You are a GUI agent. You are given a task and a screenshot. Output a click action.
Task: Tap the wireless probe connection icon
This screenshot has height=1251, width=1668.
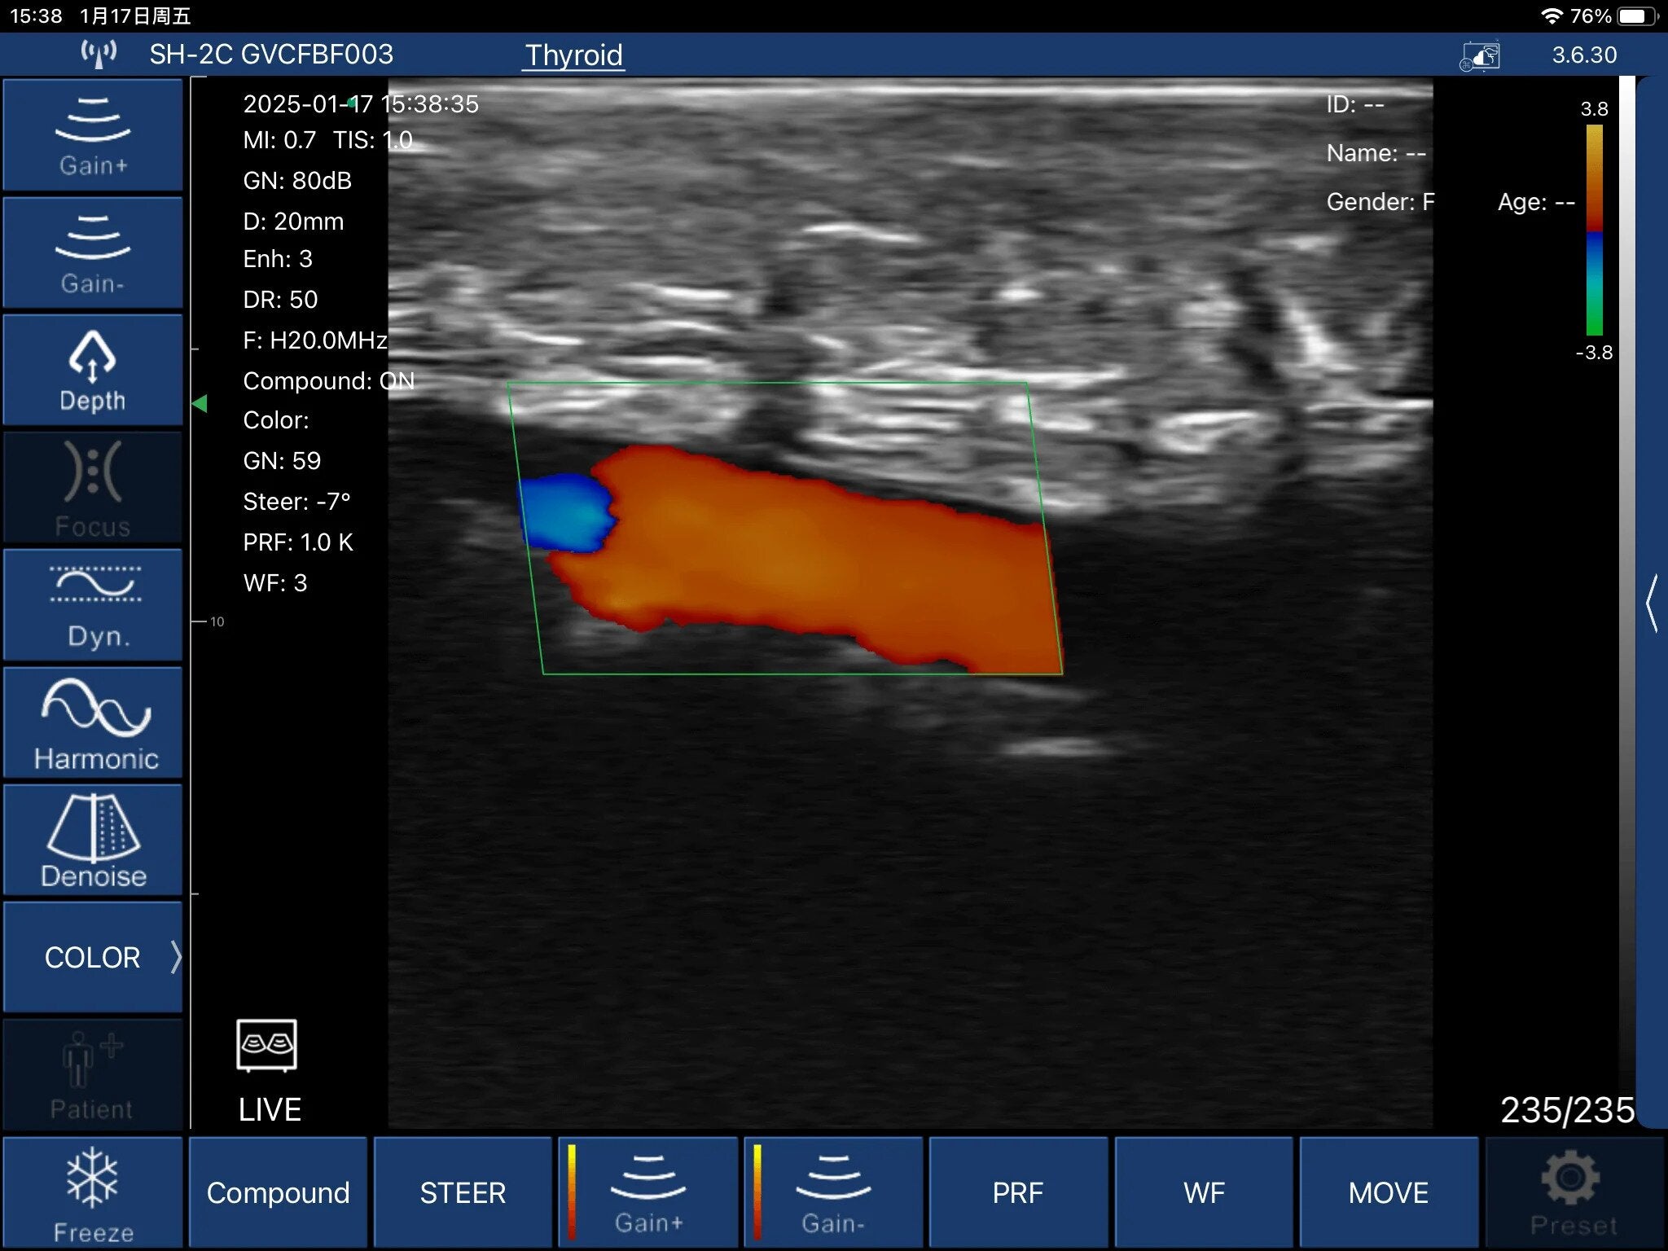(x=99, y=55)
